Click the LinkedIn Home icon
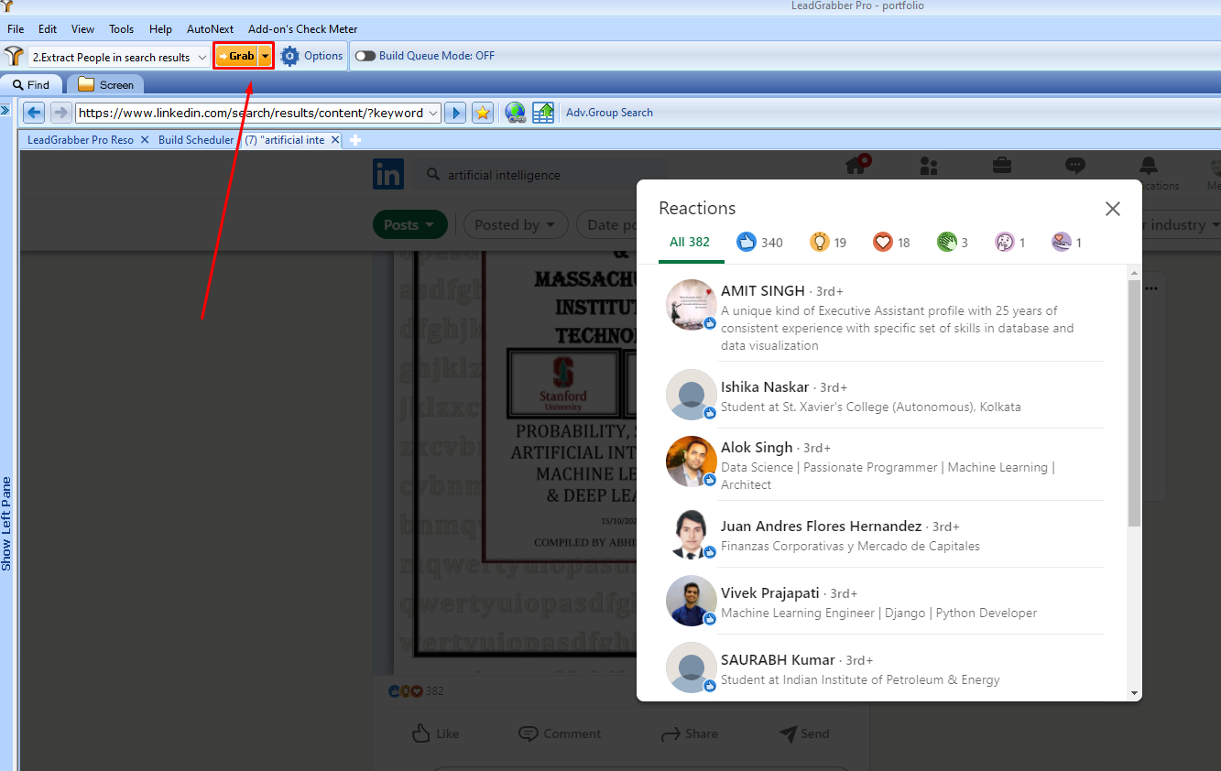Screen dimensions: 1221x771 pos(857,166)
